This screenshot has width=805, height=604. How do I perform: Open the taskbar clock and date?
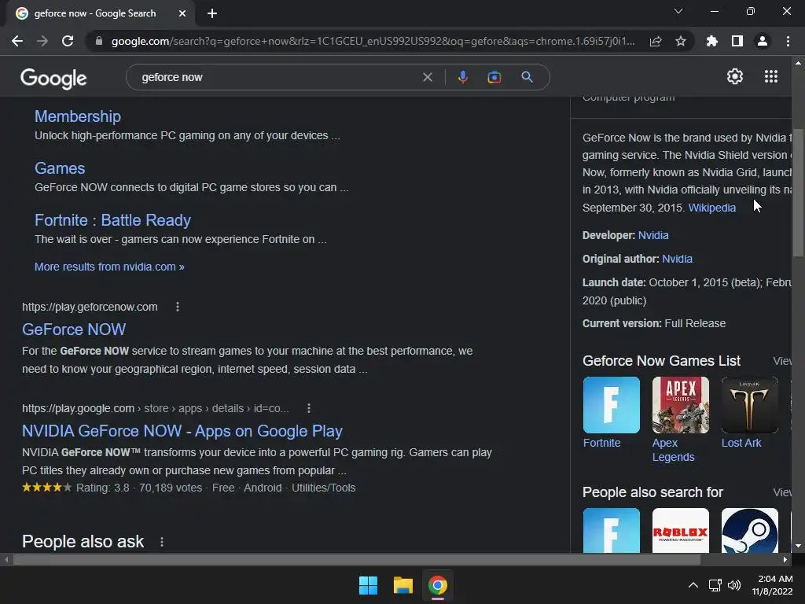[774, 585]
